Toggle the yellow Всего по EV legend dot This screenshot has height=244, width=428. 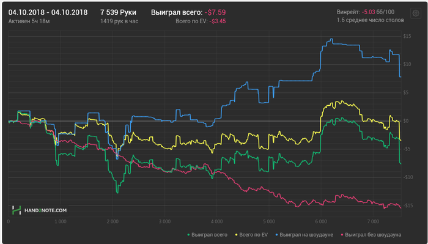(237, 235)
